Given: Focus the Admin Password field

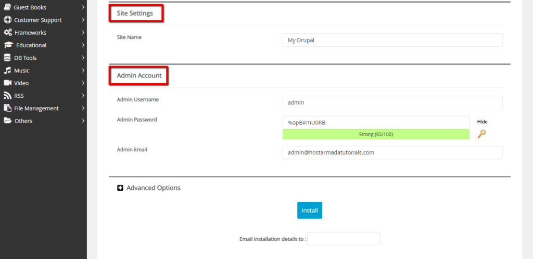Looking at the screenshot, I should [376, 123].
